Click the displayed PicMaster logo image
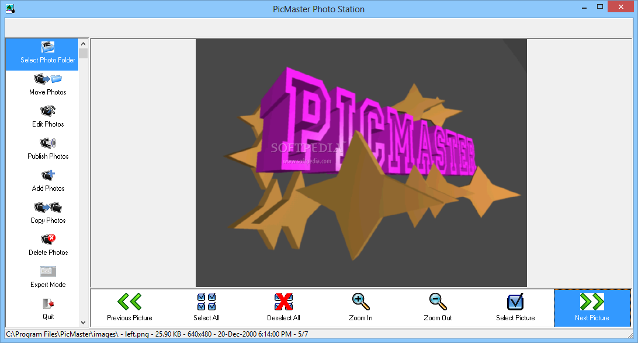This screenshot has height=343, width=638. pos(361,163)
